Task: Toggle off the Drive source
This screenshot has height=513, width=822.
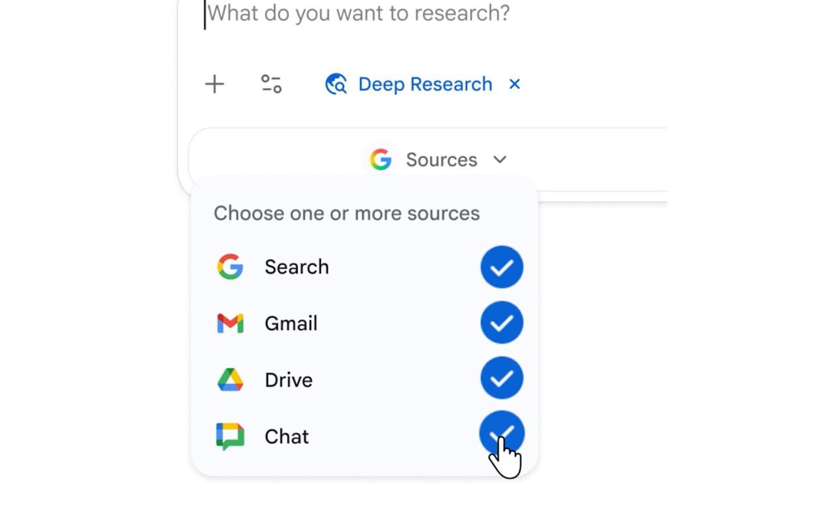Action: pyautogui.click(x=502, y=378)
